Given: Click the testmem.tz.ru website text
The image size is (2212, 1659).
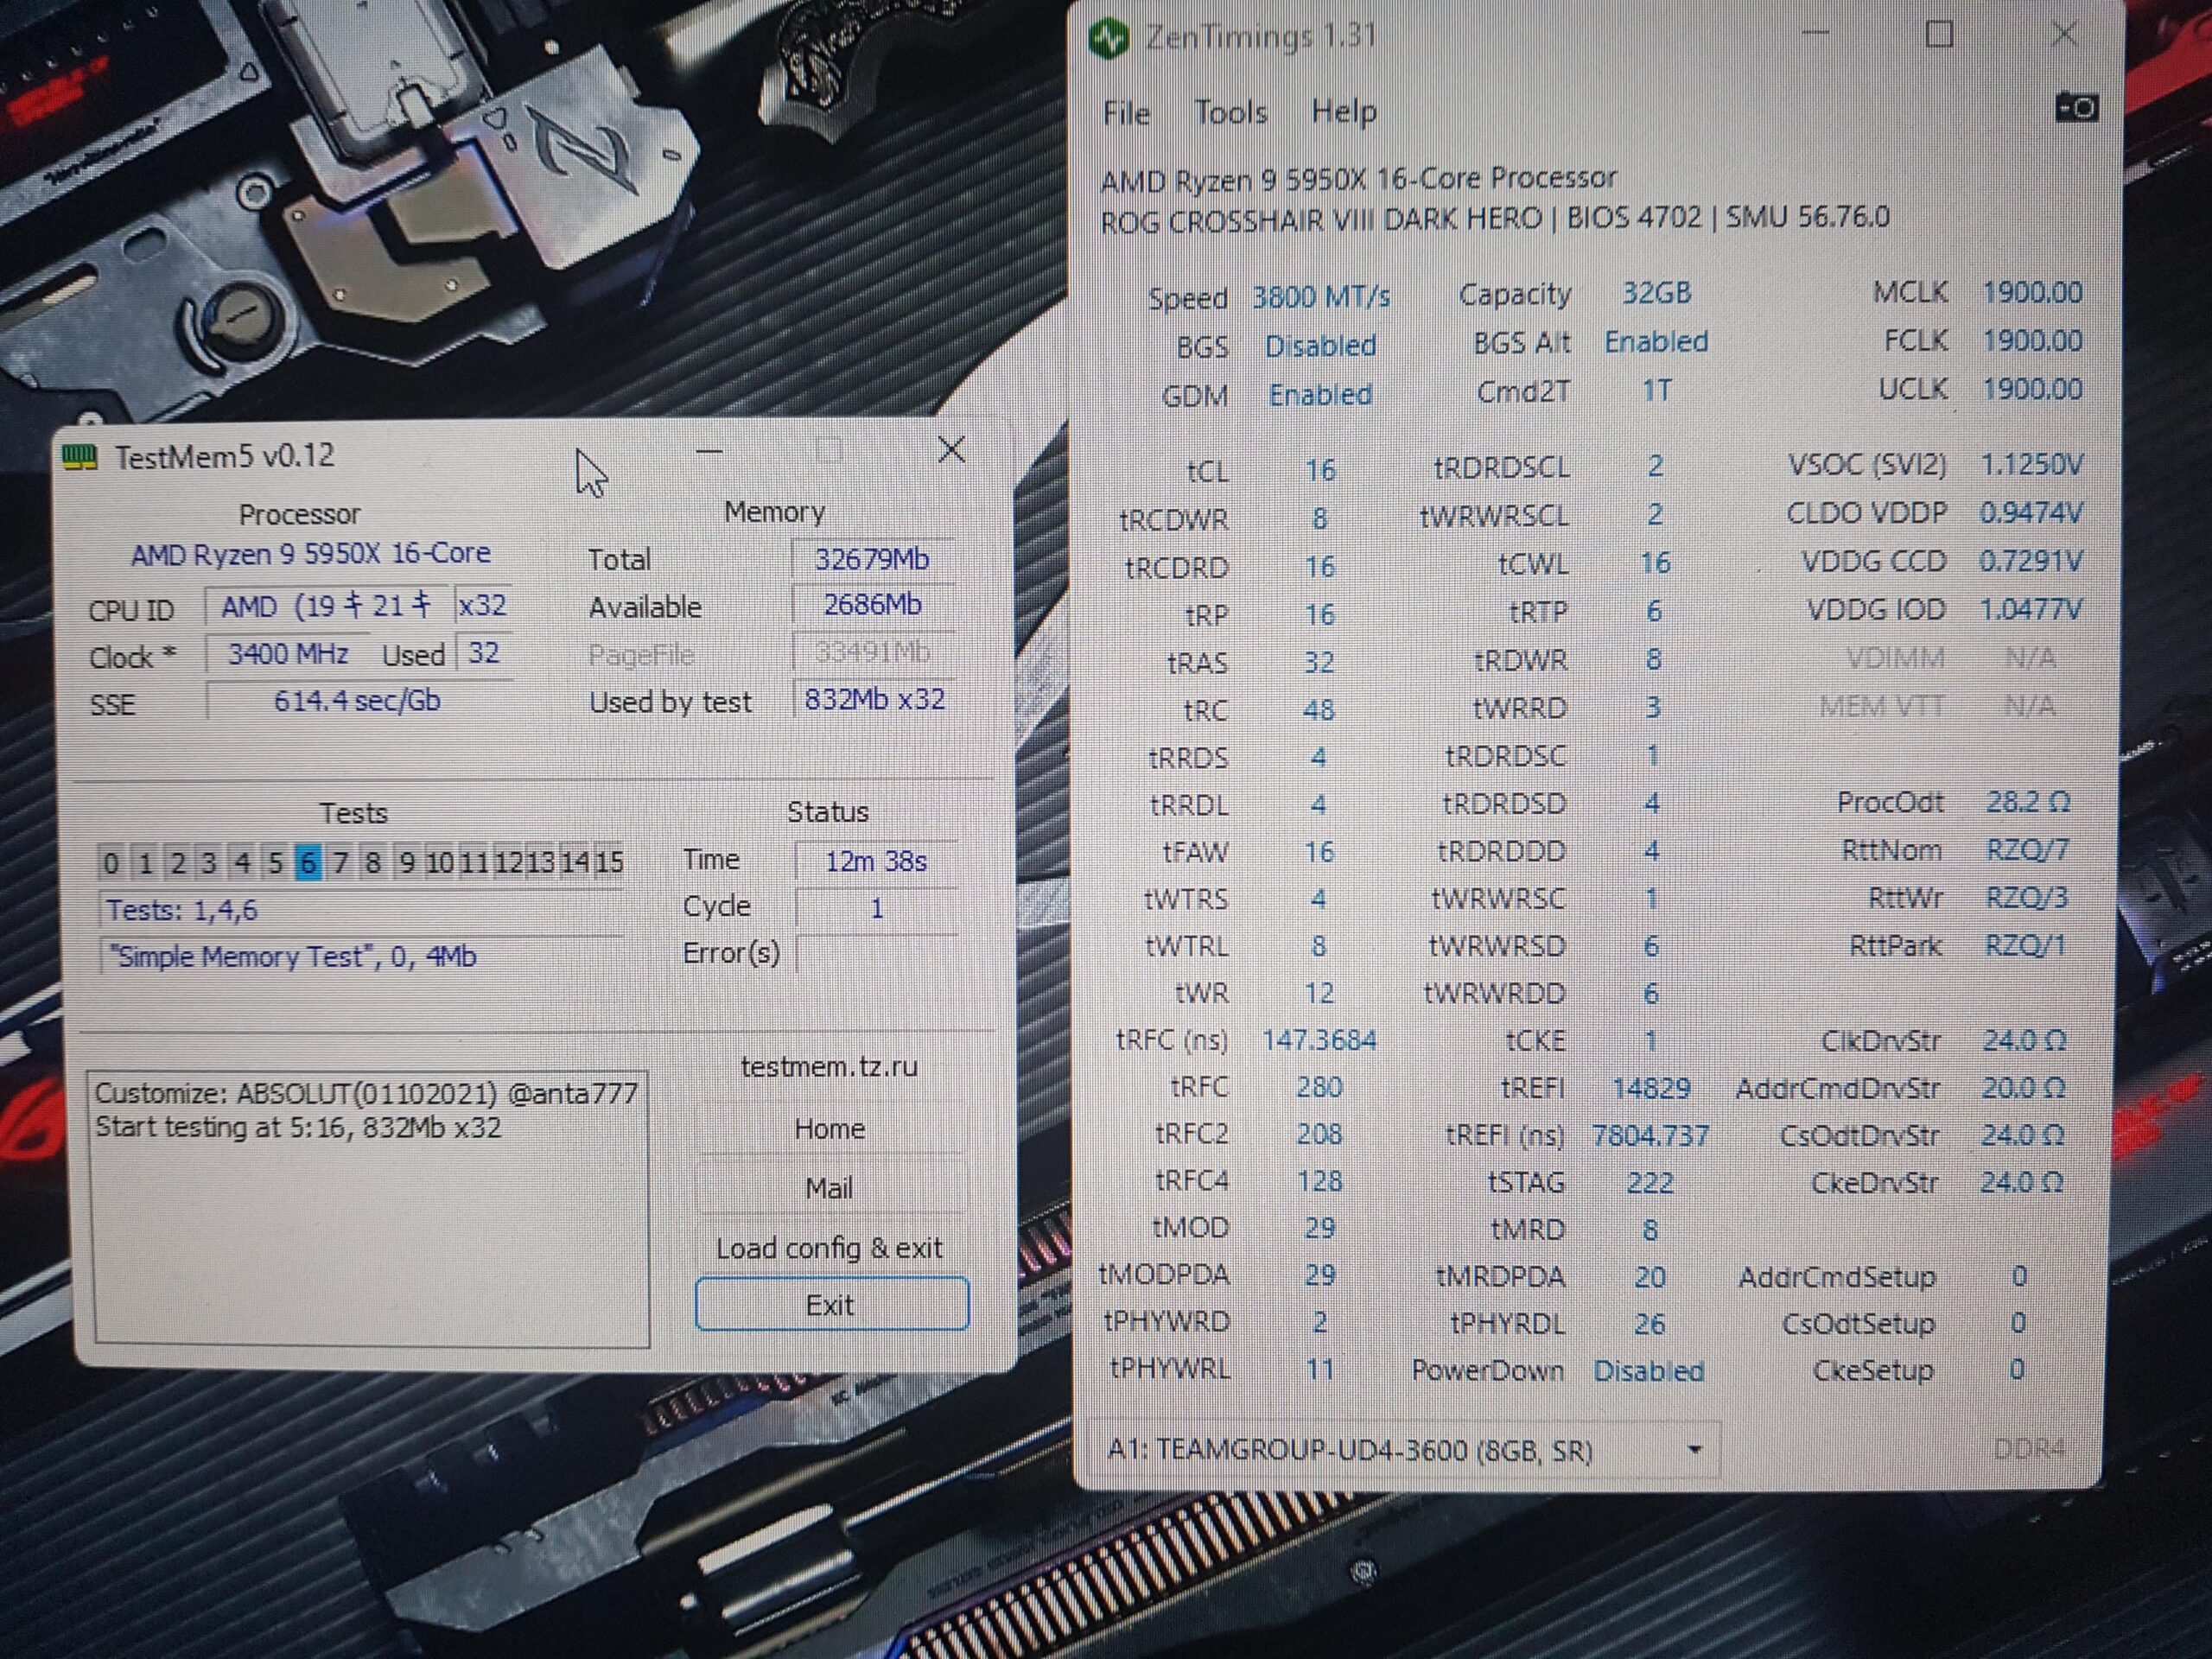Looking at the screenshot, I should 829,1067.
